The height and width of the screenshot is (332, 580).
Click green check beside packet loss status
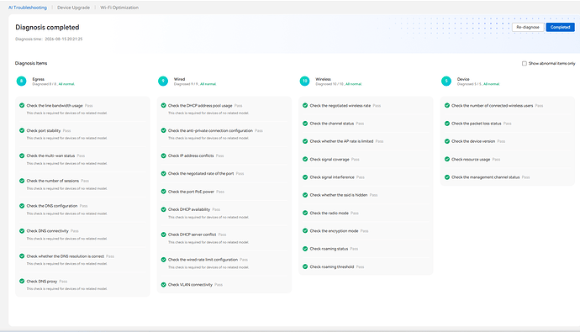447,124
